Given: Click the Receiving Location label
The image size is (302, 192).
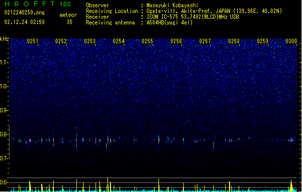Looking at the screenshot, I should (x=112, y=11).
